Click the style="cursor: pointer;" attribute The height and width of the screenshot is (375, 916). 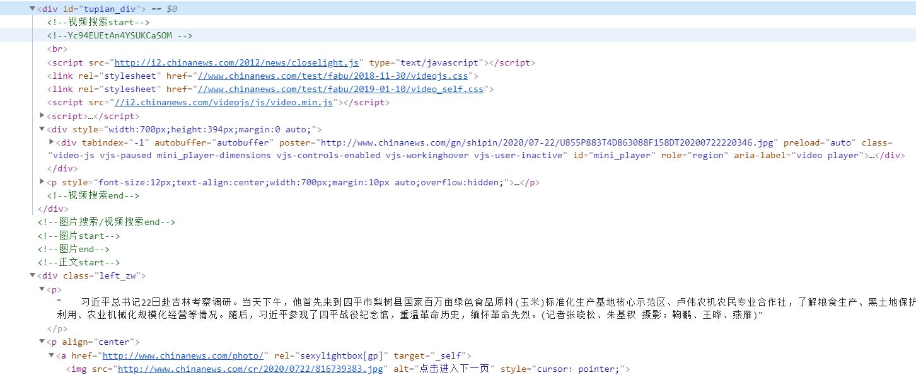562,369
